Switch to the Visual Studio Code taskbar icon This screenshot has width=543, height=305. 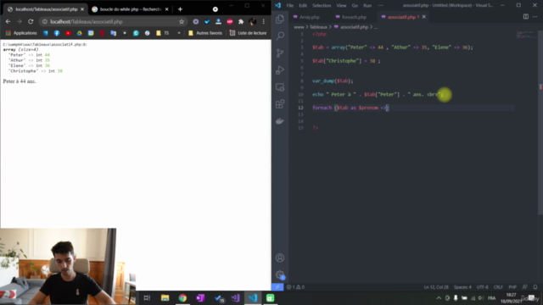point(253,297)
